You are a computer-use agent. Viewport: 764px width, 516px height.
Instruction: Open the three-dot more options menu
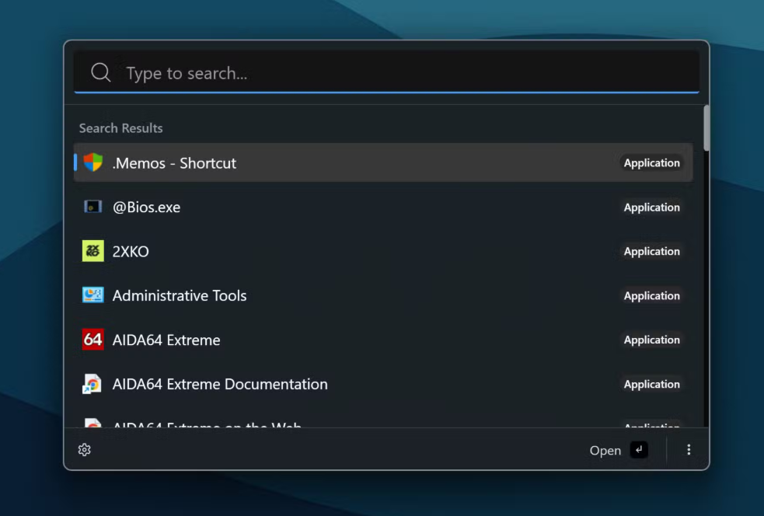pos(689,450)
